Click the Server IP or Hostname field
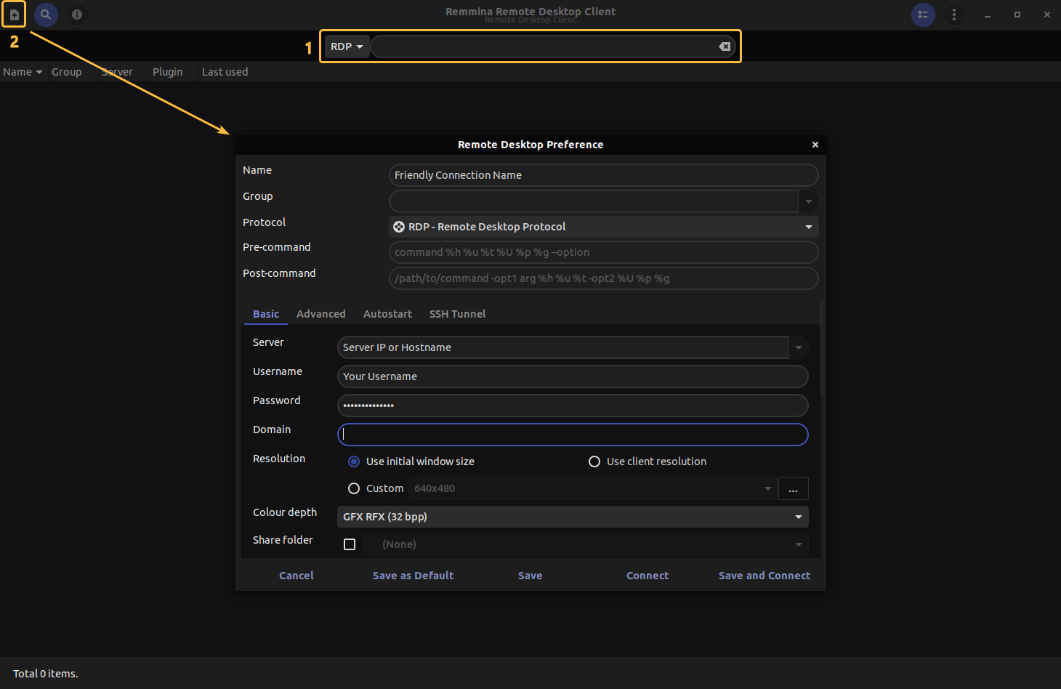Image resolution: width=1061 pixels, height=689 pixels. point(563,347)
